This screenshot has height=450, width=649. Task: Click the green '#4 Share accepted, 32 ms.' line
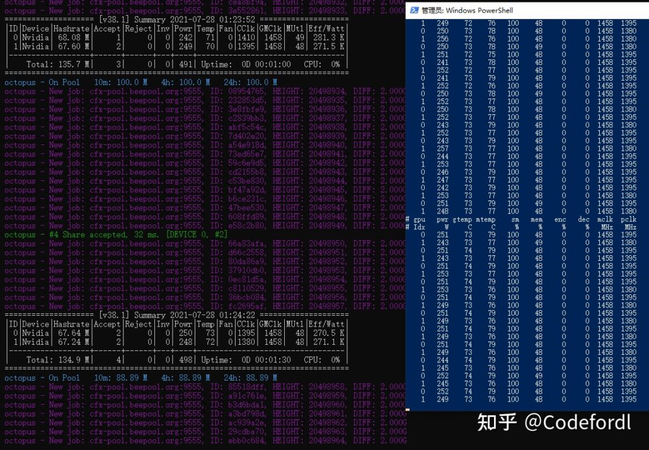point(116,234)
